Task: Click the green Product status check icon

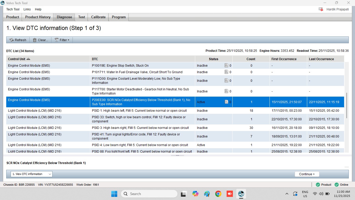Action: (x=318, y=185)
